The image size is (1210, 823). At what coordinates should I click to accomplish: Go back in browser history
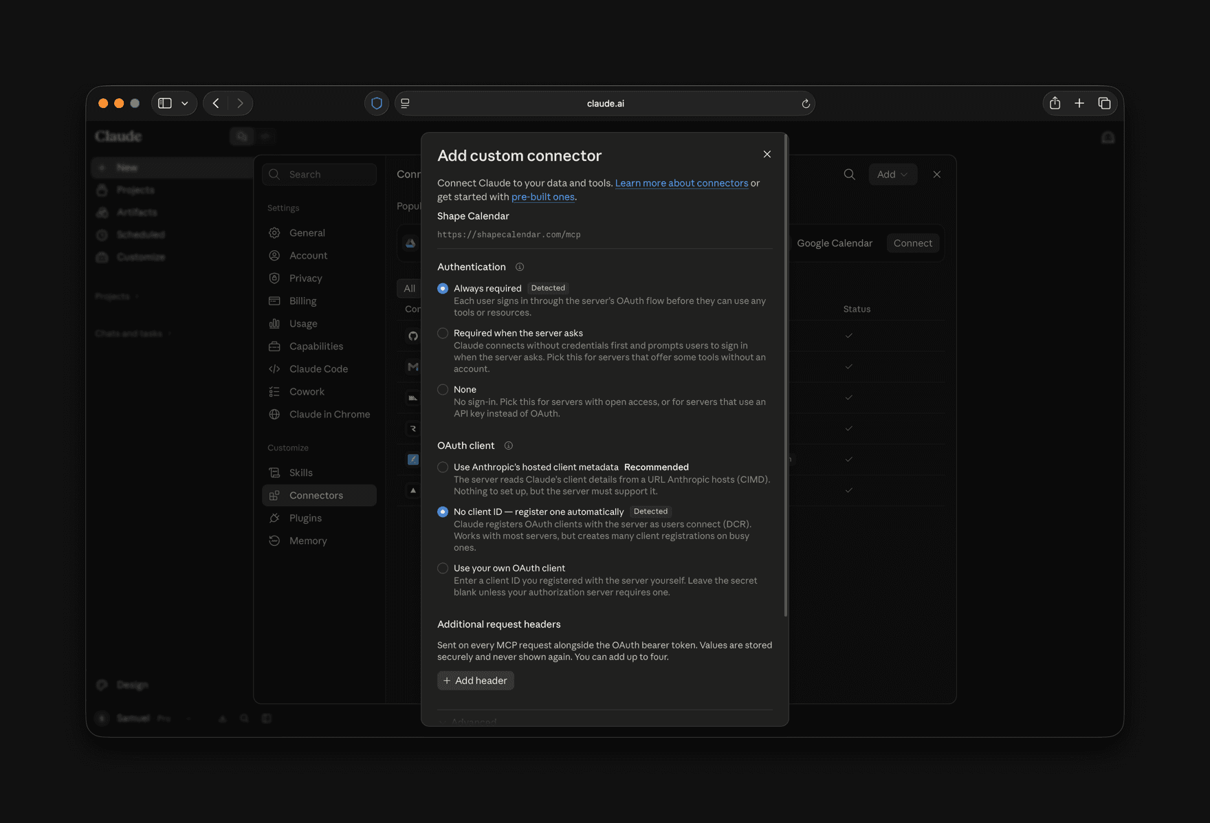[x=216, y=103]
